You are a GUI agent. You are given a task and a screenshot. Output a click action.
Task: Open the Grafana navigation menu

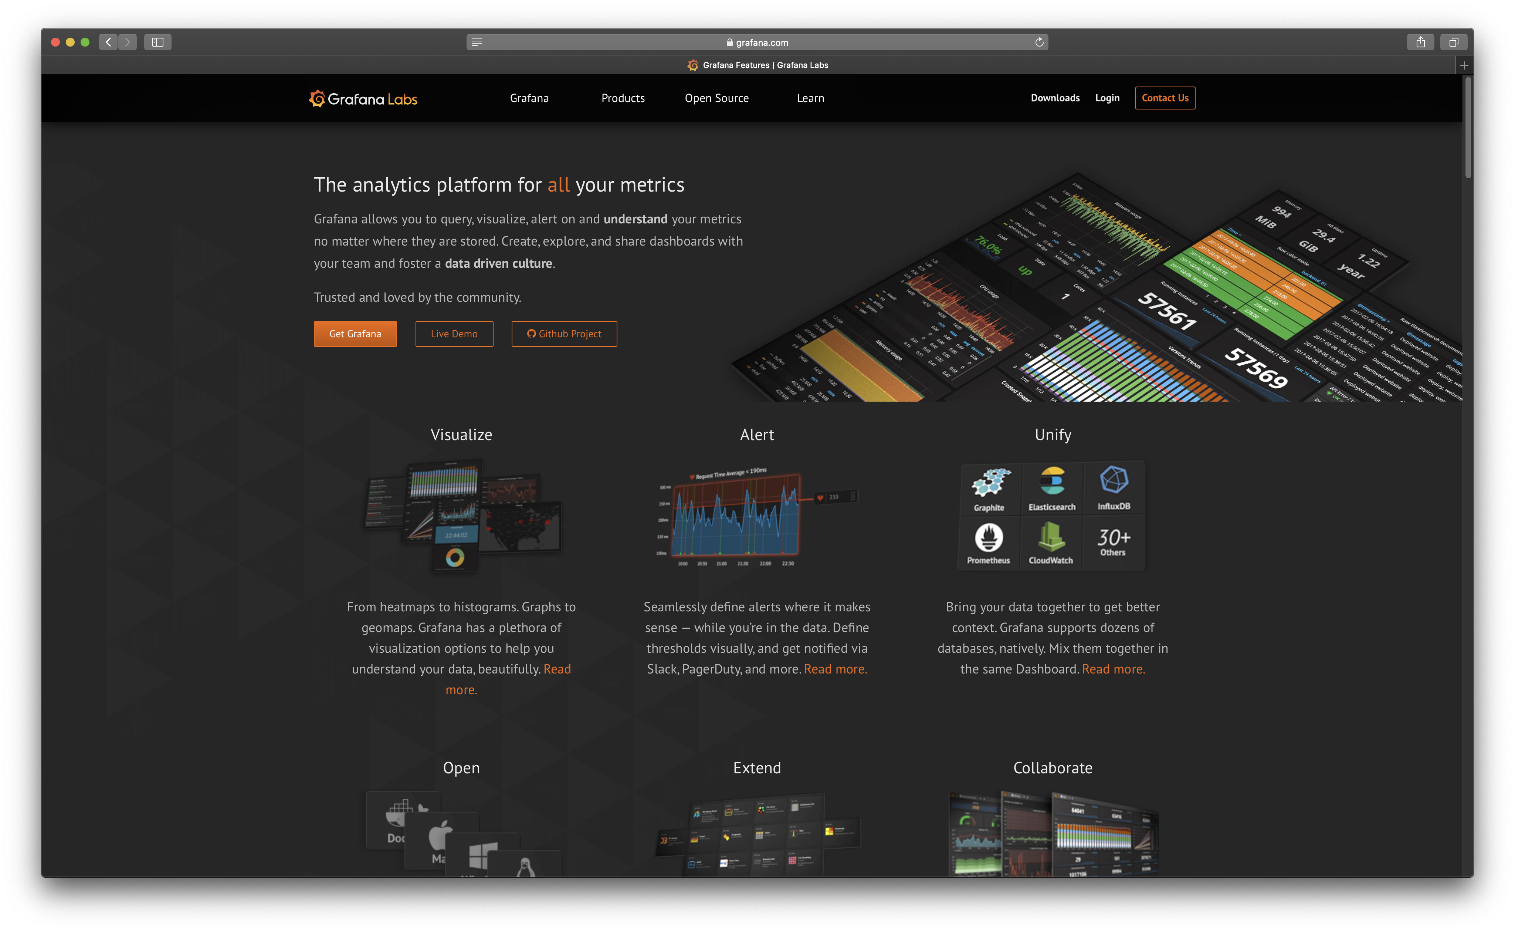pyautogui.click(x=529, y=98)
